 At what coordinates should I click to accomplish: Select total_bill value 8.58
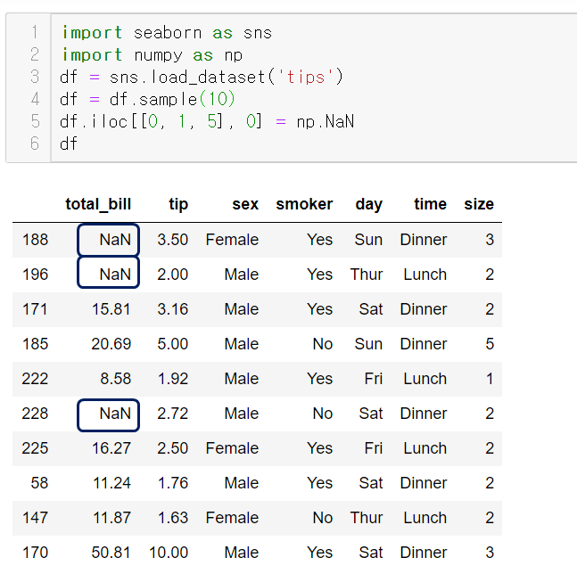[116, 379]
